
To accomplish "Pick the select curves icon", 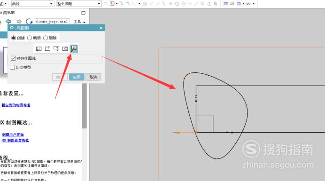I will [x=65, y=48].
